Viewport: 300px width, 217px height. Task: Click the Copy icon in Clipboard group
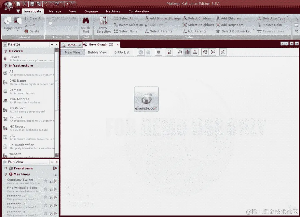click(8, 20)
